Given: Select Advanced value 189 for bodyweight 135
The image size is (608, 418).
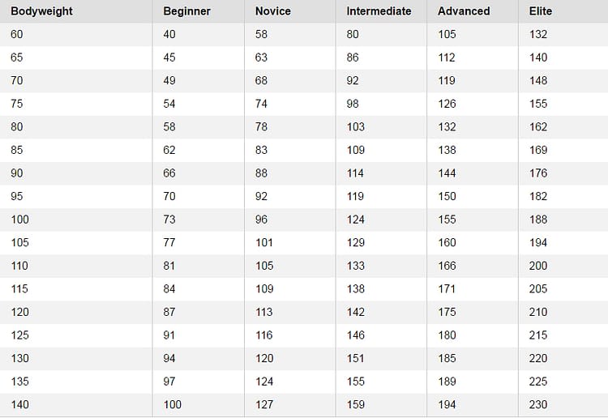Looking at the screenshot, I should 447,382.
